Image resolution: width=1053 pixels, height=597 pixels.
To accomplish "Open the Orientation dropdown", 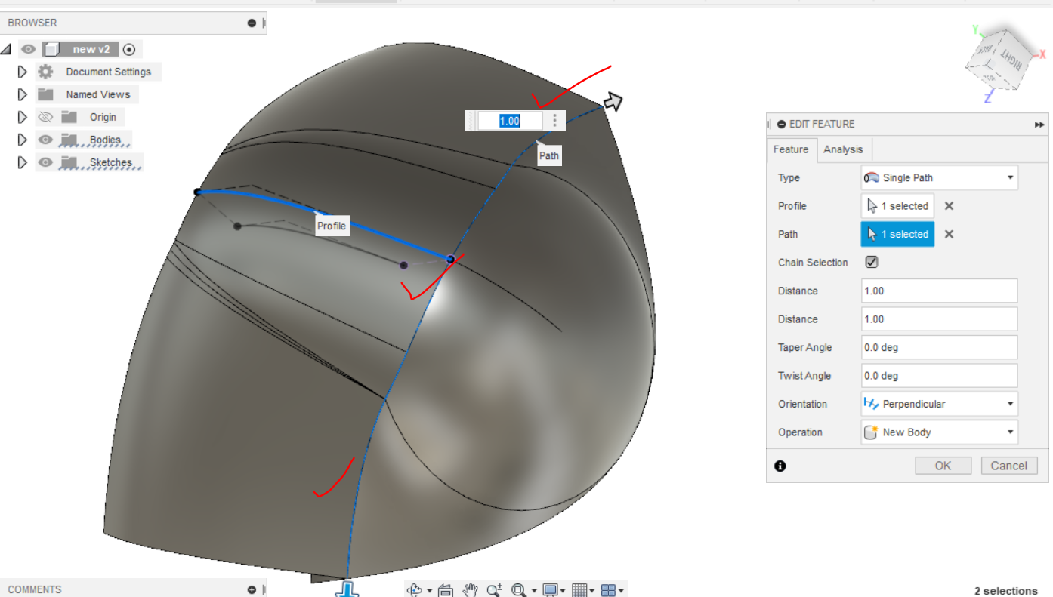I will click(x=1010, y=404).
